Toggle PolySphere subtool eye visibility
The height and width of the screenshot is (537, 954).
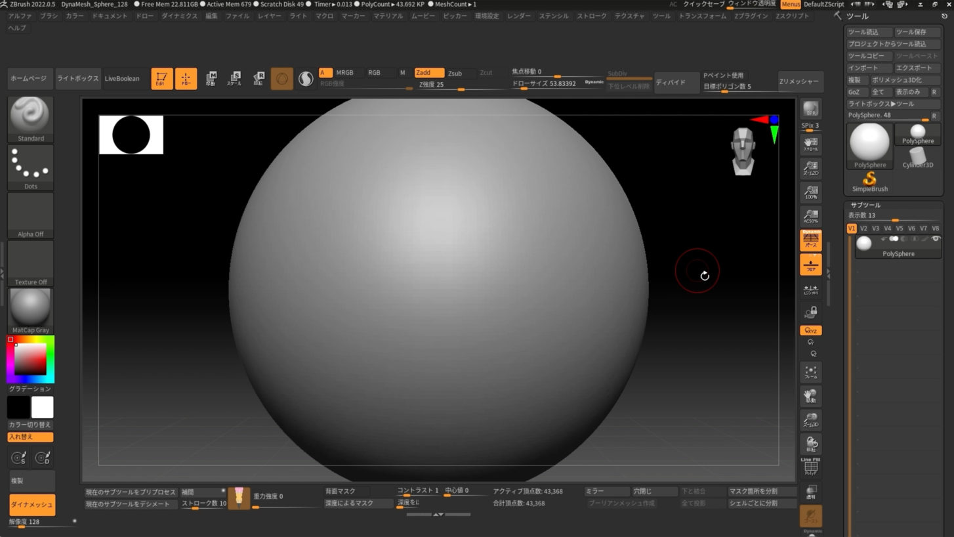[936, 239]
